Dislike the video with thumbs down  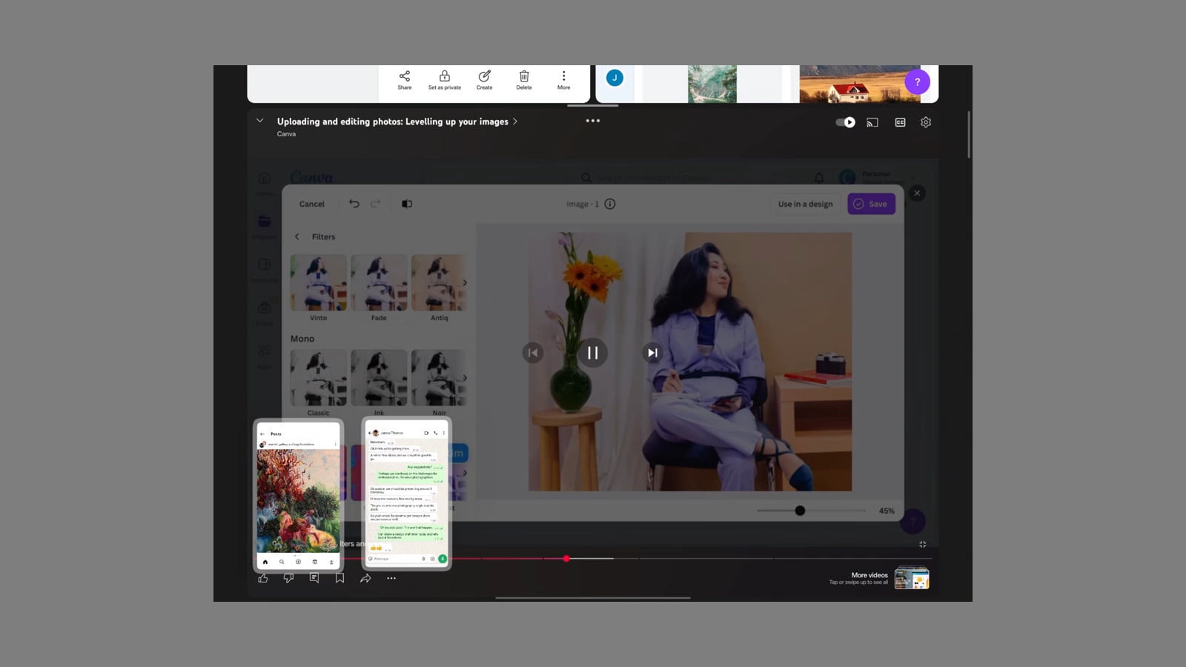288,578
